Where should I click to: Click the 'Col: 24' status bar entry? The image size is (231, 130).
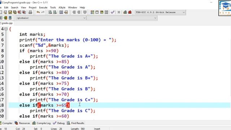tap(20, 129)
